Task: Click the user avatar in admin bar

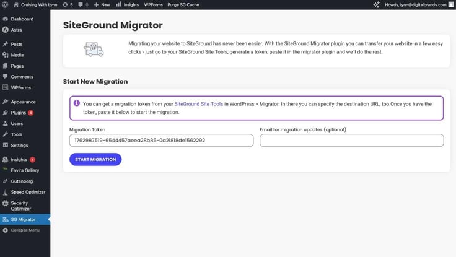Action: [x=451, y=5]
